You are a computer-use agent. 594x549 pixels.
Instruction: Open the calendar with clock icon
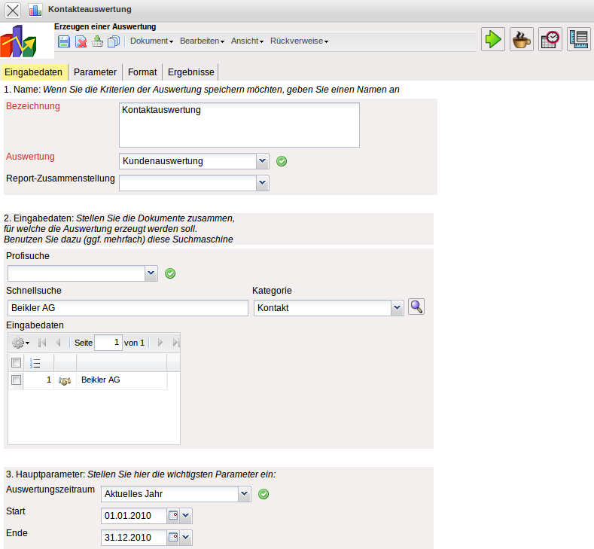pyautogui.click(x=550, y=40)
